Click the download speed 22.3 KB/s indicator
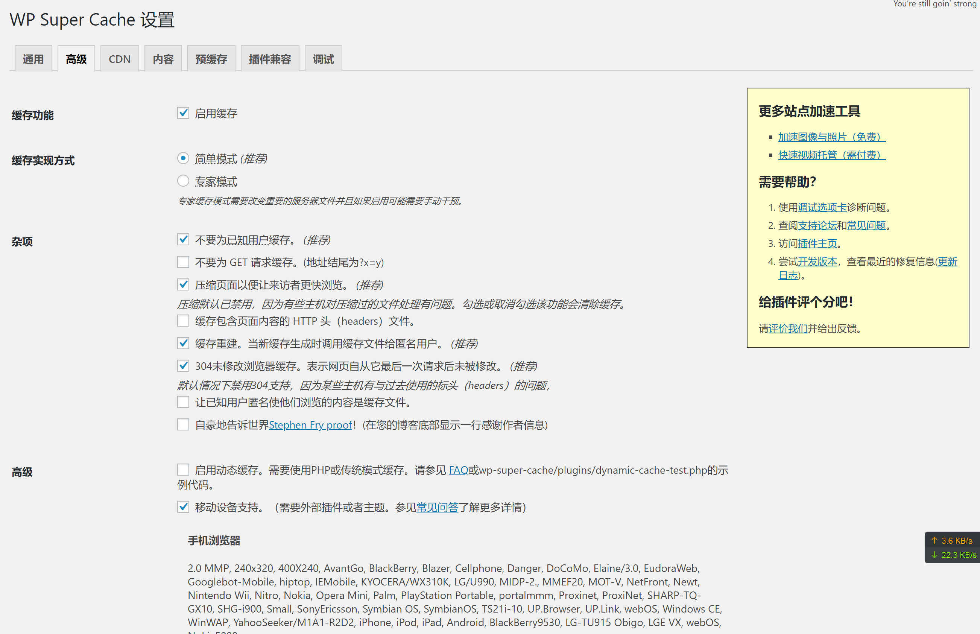 953,555
